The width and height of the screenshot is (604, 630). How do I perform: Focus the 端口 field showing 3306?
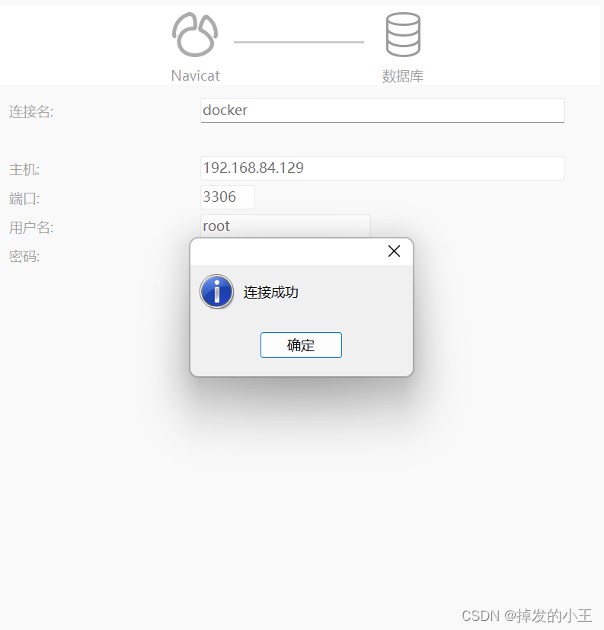pyautogui.click(x=227, y=197)
